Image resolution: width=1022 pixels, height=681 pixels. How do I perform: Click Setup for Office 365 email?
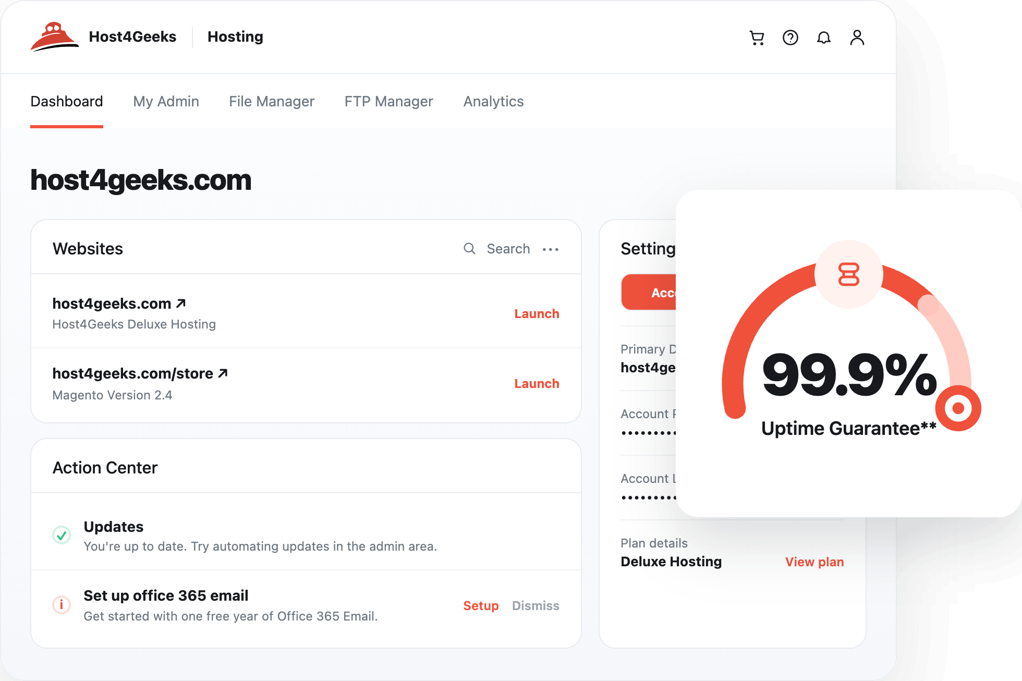[481, 606]
